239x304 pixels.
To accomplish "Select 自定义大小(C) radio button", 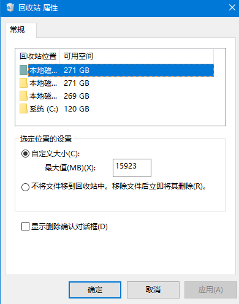I will coord(25,154).
